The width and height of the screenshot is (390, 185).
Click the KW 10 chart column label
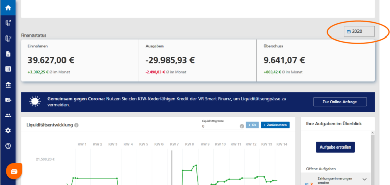pos(220,144)
